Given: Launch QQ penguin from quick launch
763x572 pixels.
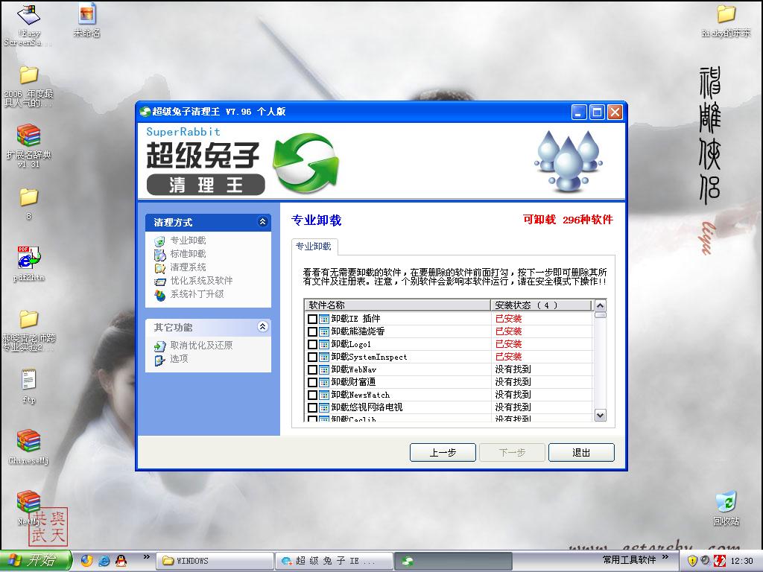Looking at the screenshot, I should (121, 560).
